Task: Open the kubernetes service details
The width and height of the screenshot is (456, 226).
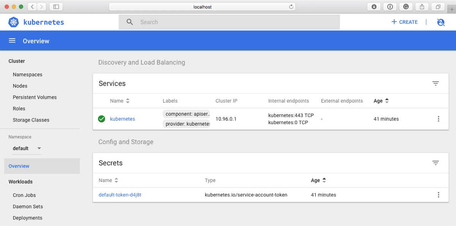Action: 122,118
